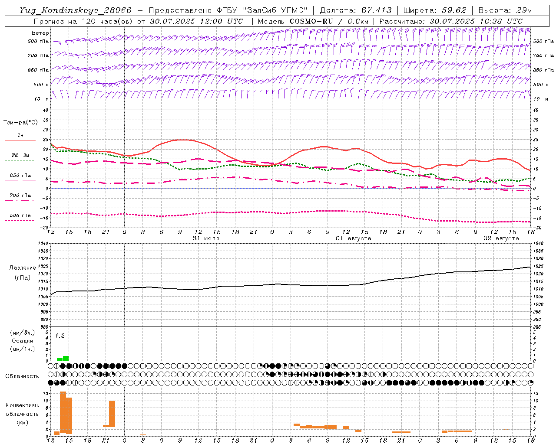Image resolution: width=556 pixels, height=444 pixels.
Task: Click the (мм/1ч.) unit label
Action: pos(23,349)
